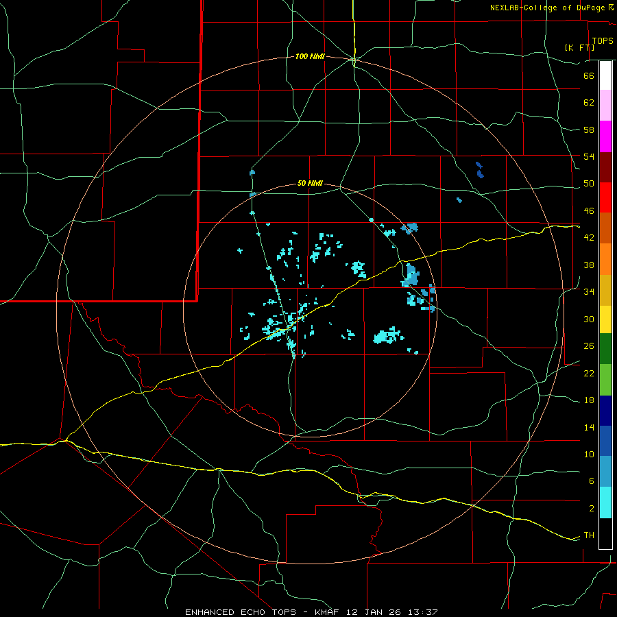This screenshot has width=617, height=617.
Task: Click the "42" scale value
Action: [589, 238]
